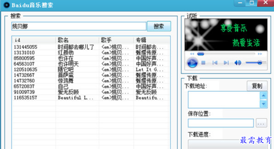Click the 复制 copy button
This screenshot has width=274, height=149.
(x=257, y=86)
